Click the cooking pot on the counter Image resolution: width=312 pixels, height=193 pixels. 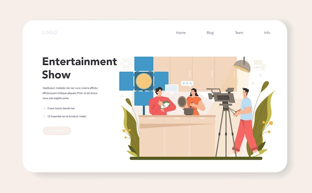pyautogui.click(x=188, y=111)
